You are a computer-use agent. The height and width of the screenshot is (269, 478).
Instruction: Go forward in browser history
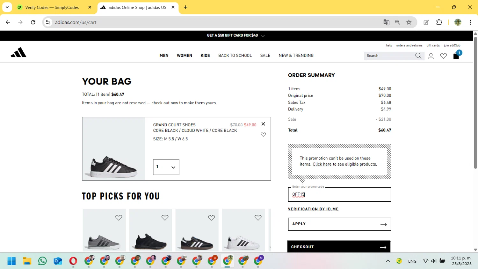pos(20,22)
